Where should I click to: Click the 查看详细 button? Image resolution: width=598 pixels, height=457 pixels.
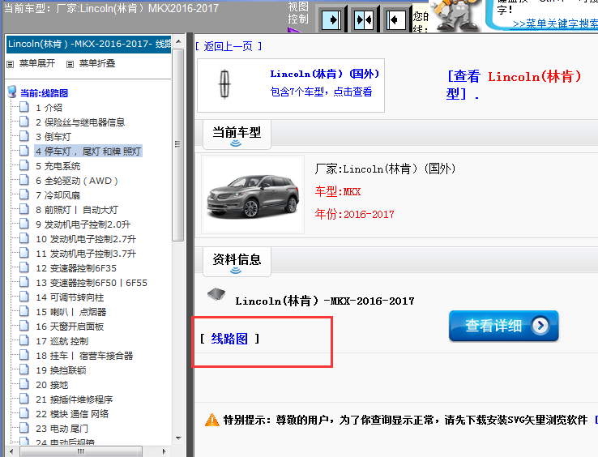coord(504,326)
